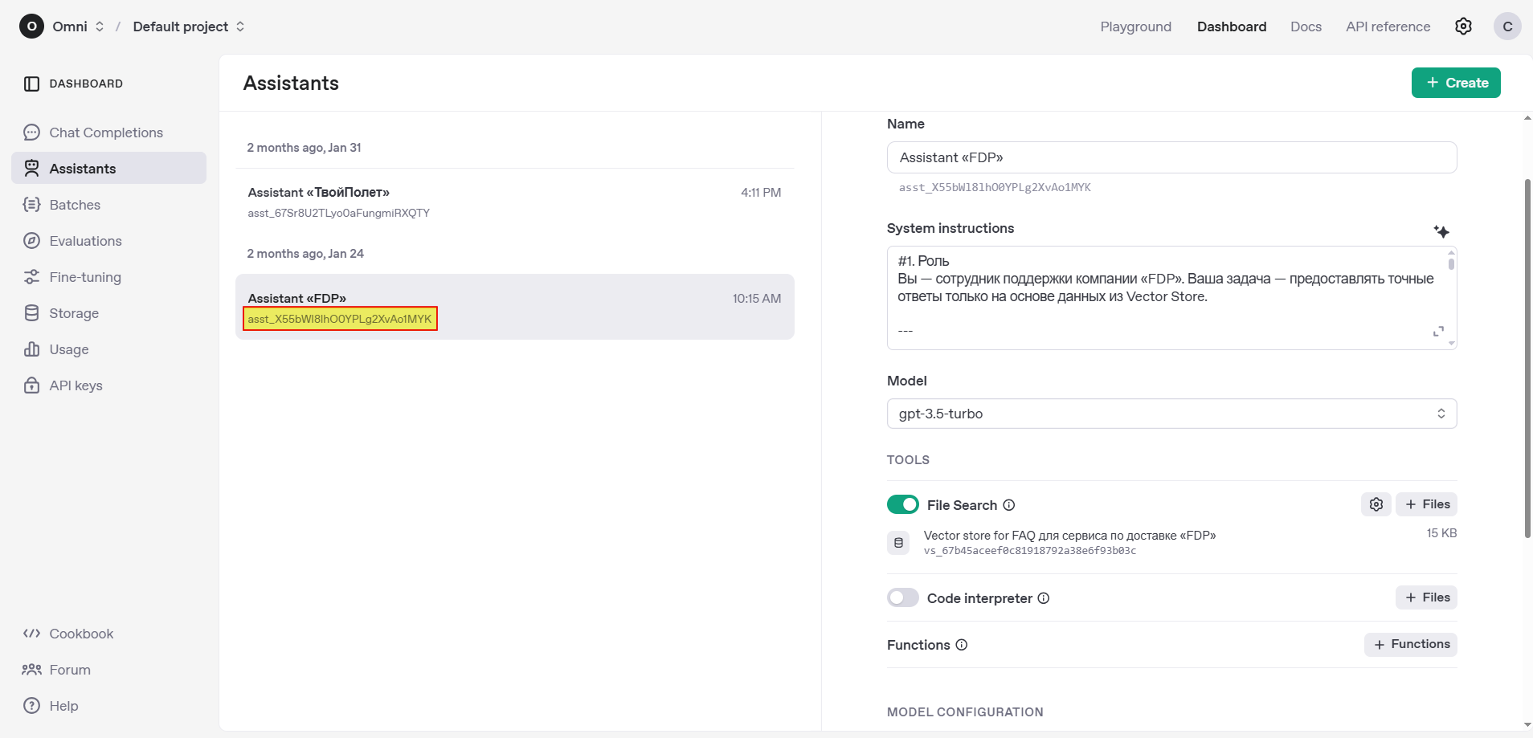Go to the Playground tab
Image resolution: width=1533 pixels, height=738 pixels.
point(1135,27)
